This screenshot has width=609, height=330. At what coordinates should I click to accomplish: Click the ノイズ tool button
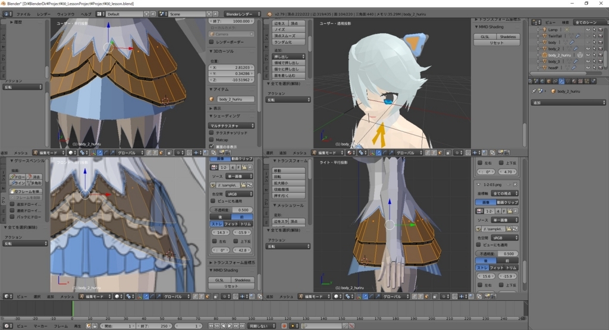(x=288, y=30)
